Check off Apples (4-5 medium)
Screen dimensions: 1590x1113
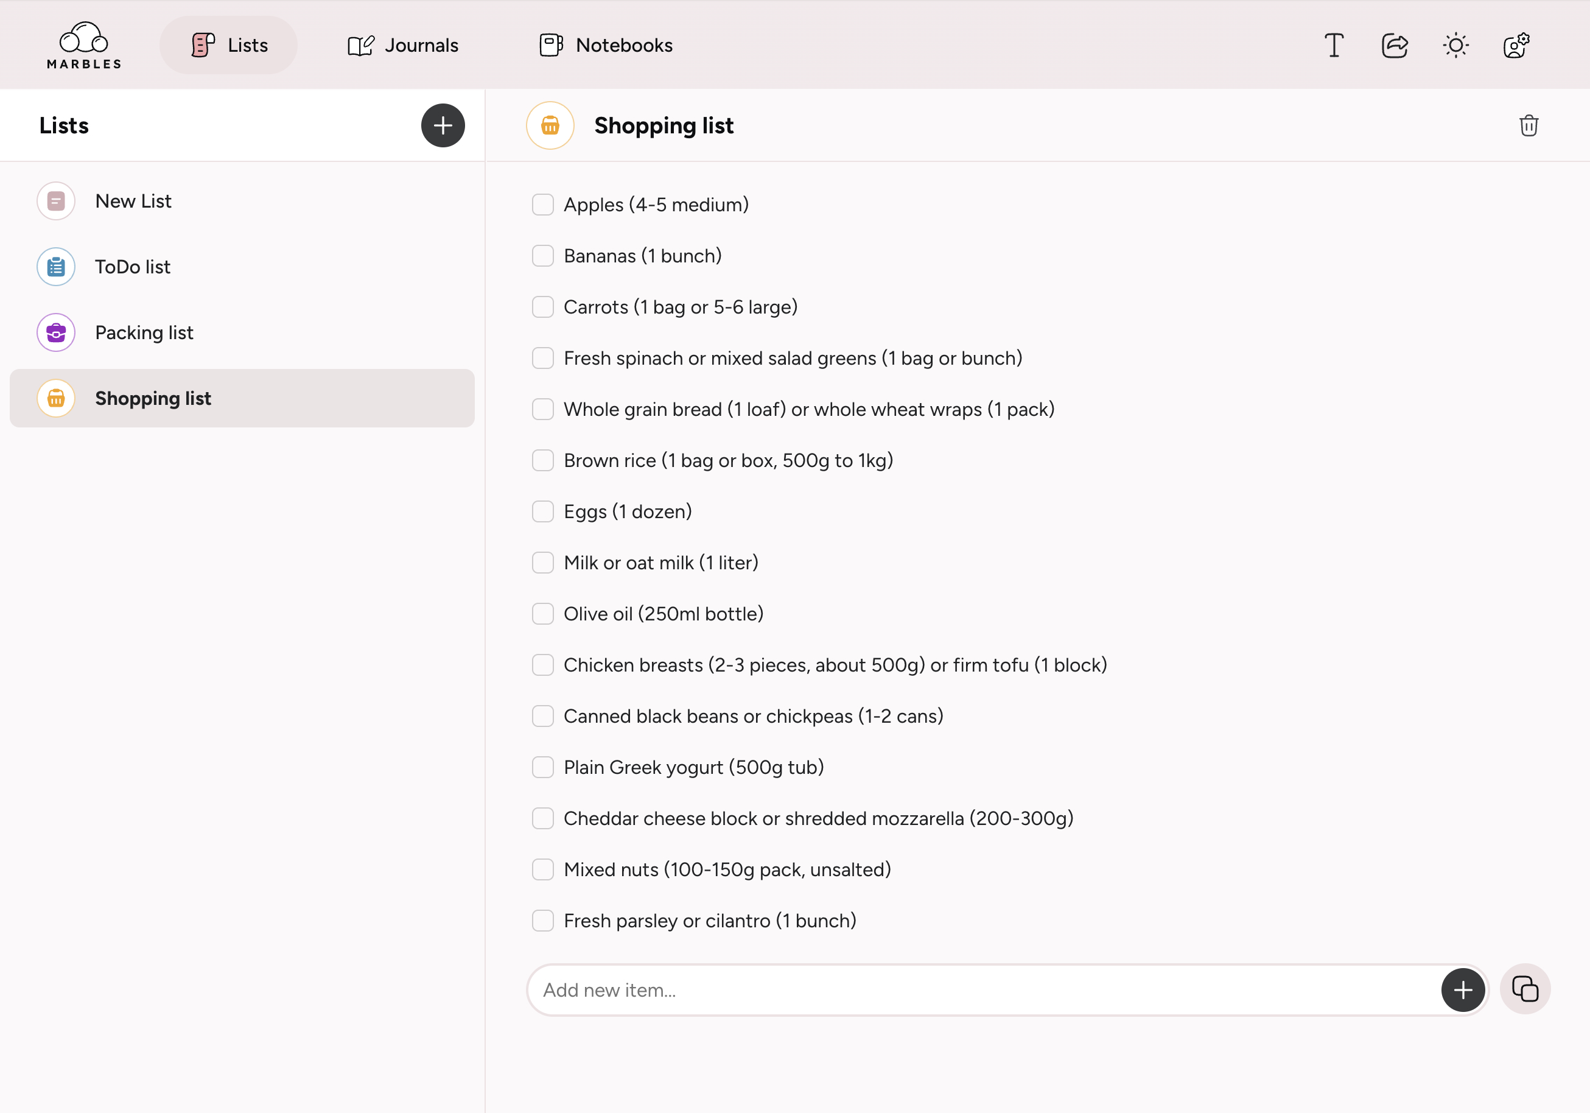tap(543, 205)
